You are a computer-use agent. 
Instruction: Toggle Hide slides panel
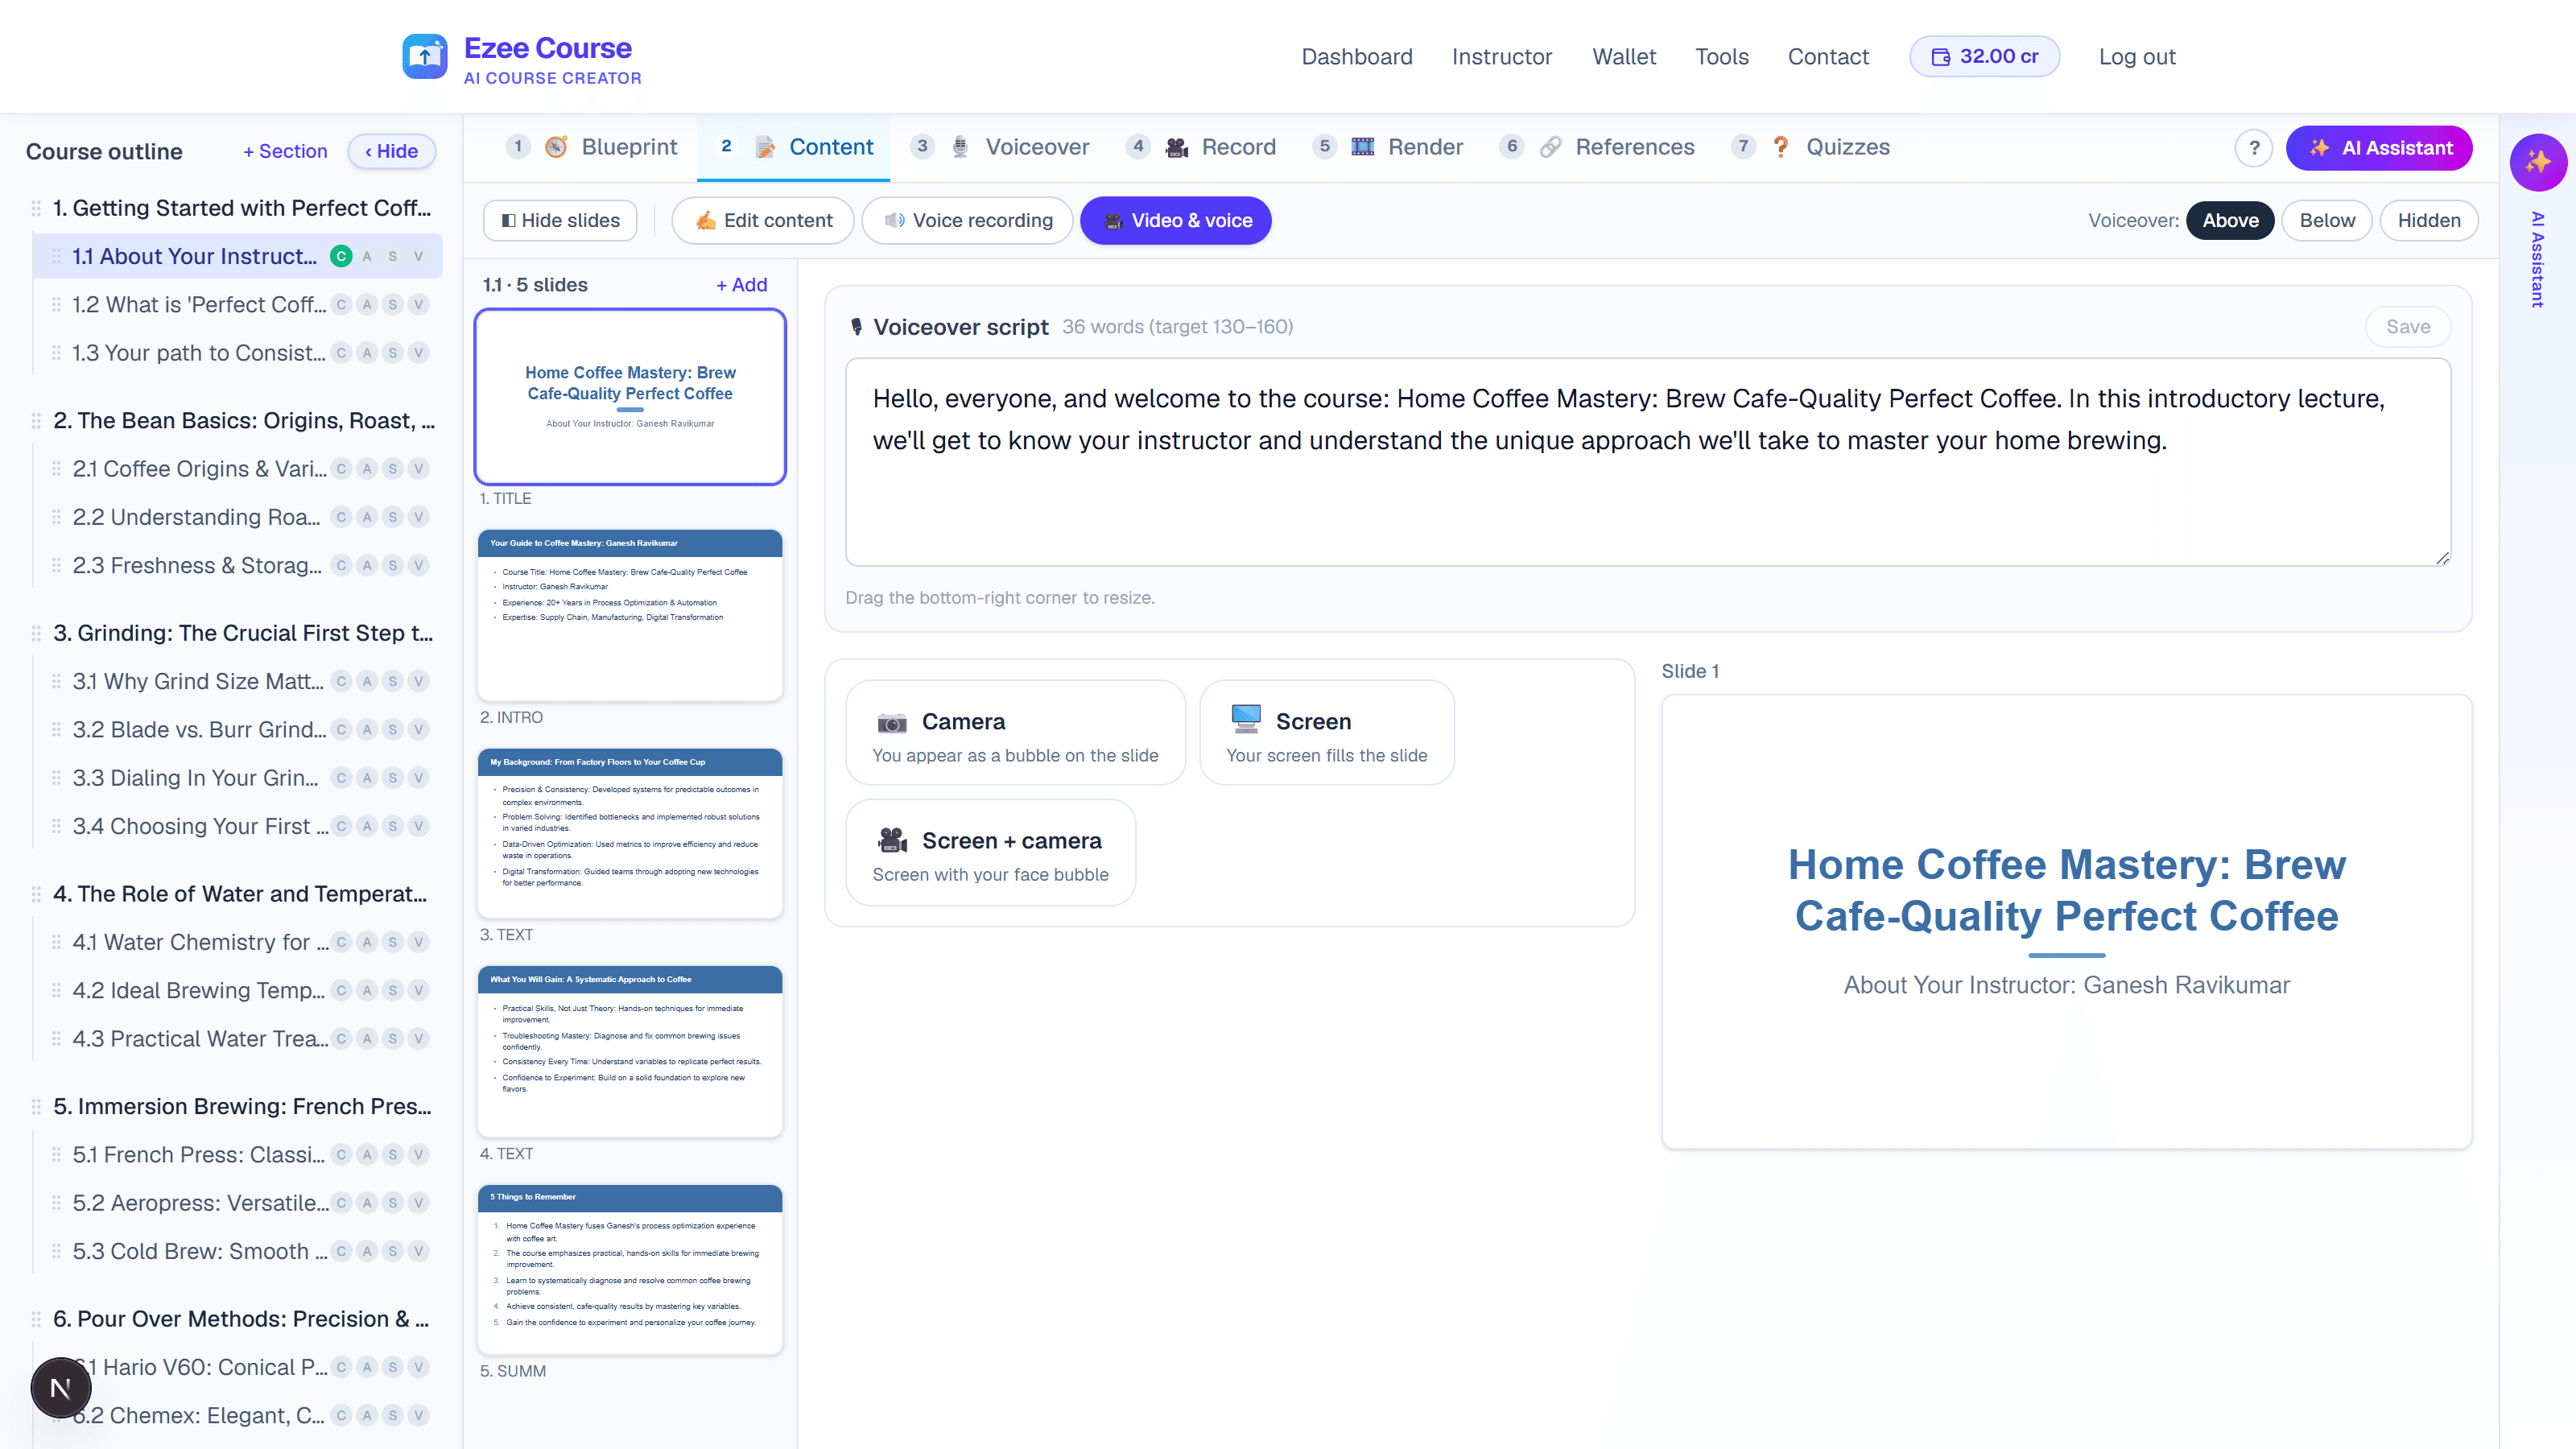tap(560, 221)
